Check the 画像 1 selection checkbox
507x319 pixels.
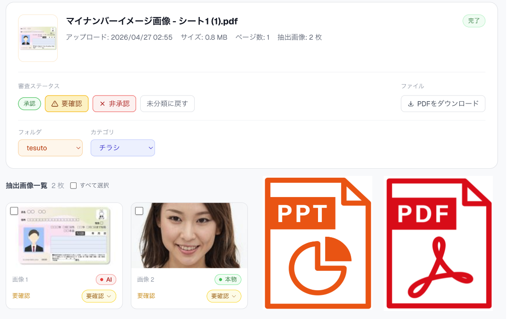pyautogui.click(x=14, y=211)
